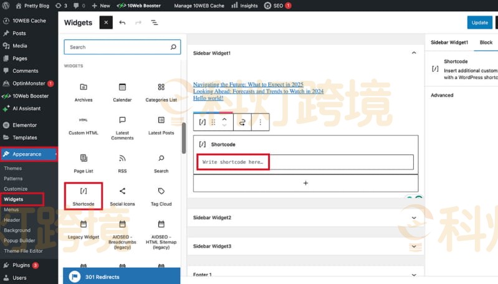Expand the Sidebar Widget2 area
The image size is (498, 284).
coord(414,217)
